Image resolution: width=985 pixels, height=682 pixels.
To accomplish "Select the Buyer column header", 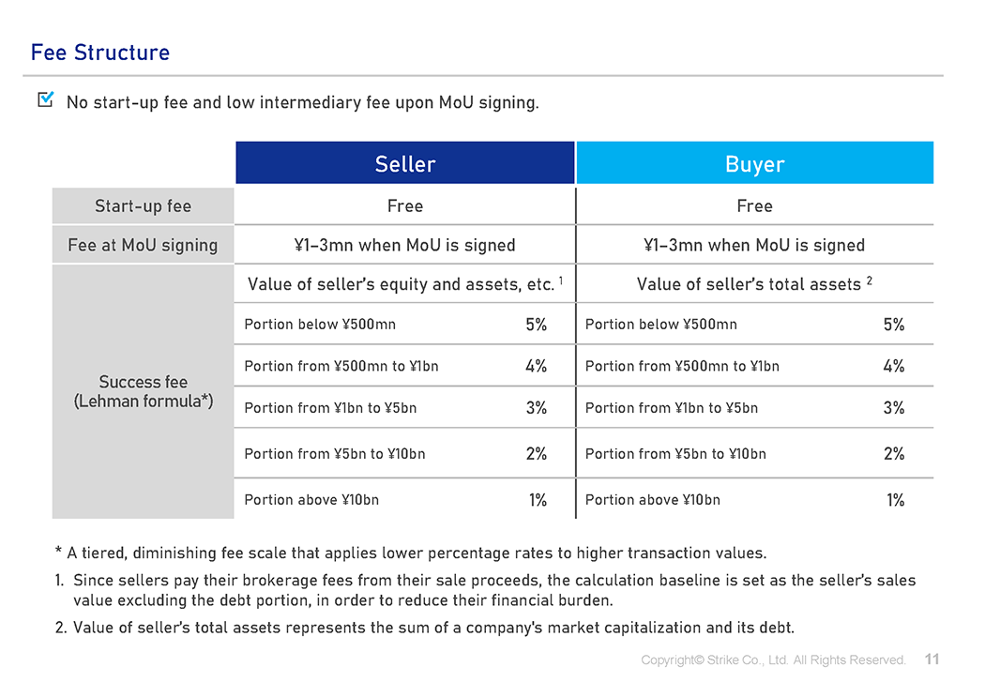I will point(754,164).
